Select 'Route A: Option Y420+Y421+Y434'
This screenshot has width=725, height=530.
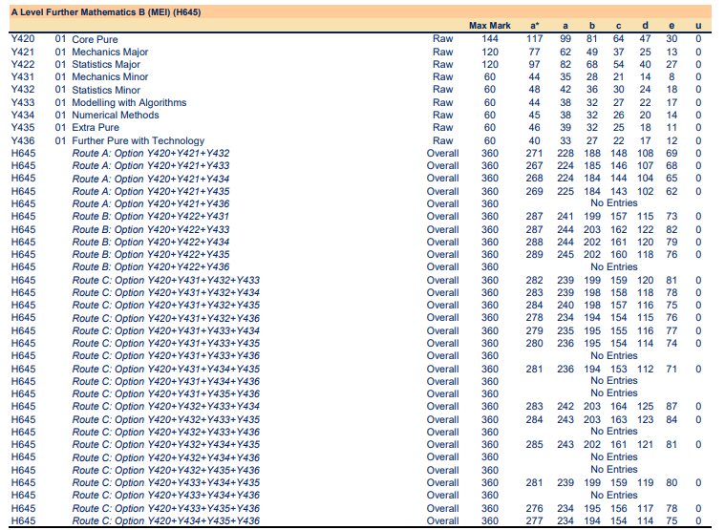pyautogui.click(x=151, y=179)
